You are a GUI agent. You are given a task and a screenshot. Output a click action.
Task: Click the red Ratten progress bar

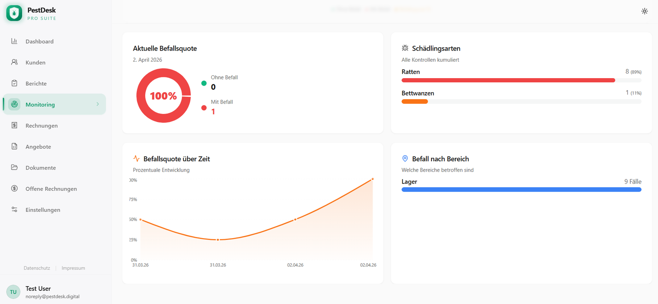point(508,80)
